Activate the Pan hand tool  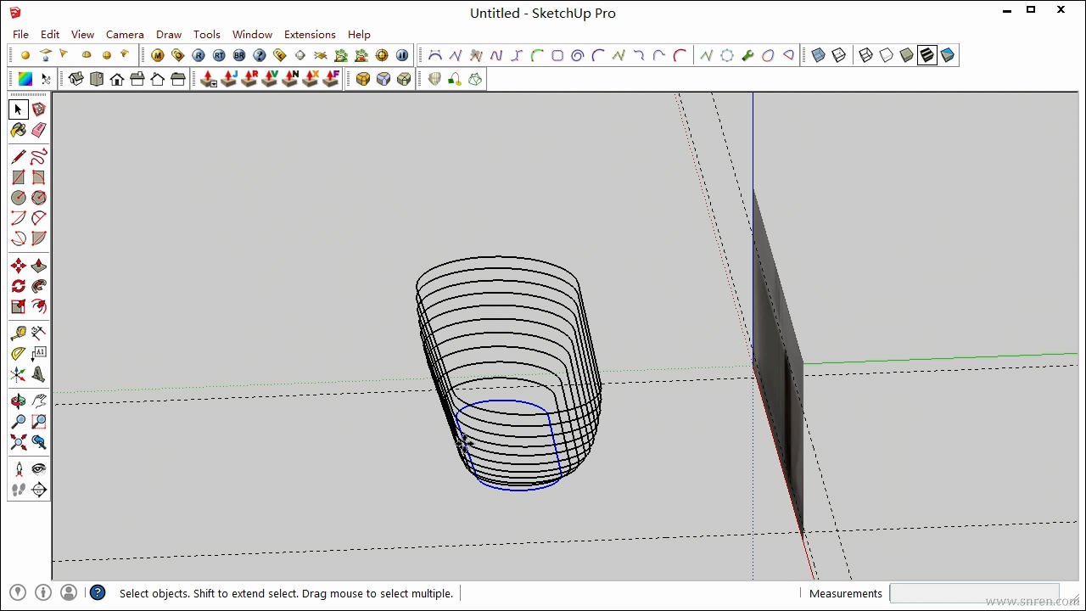tap(39, 401)
